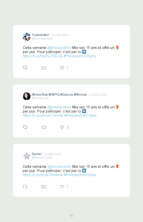Retweet Daniel's post
The width and height of the screenshot is (143, 222).
43,187
